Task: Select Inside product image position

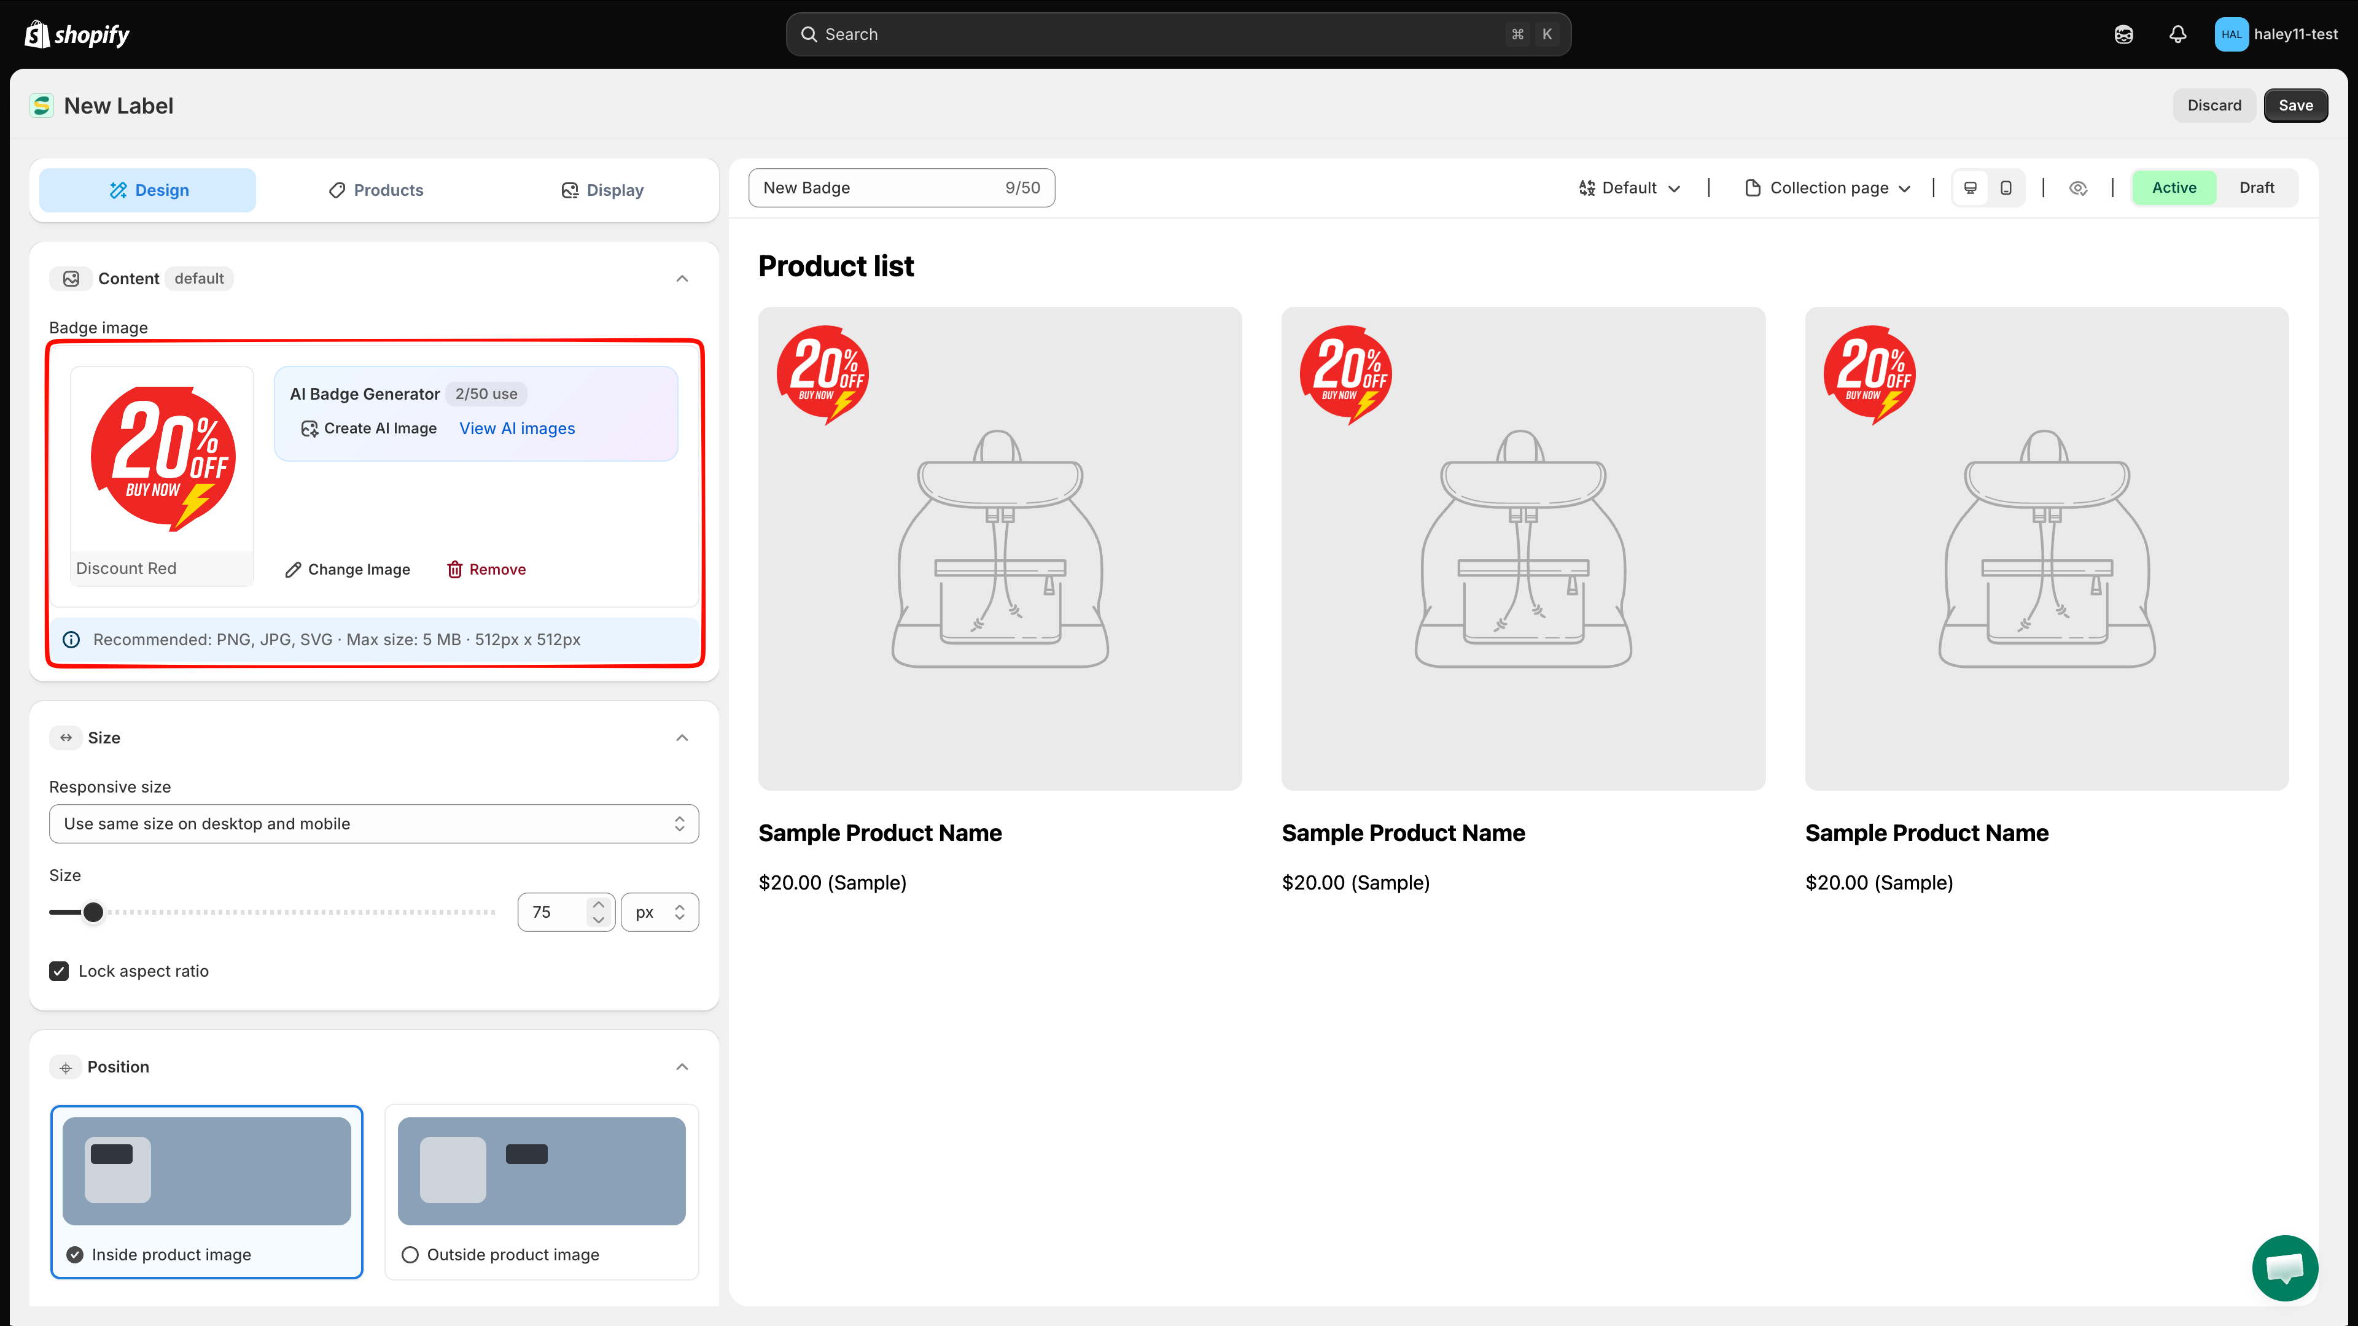Action: tap(207, 1192)
